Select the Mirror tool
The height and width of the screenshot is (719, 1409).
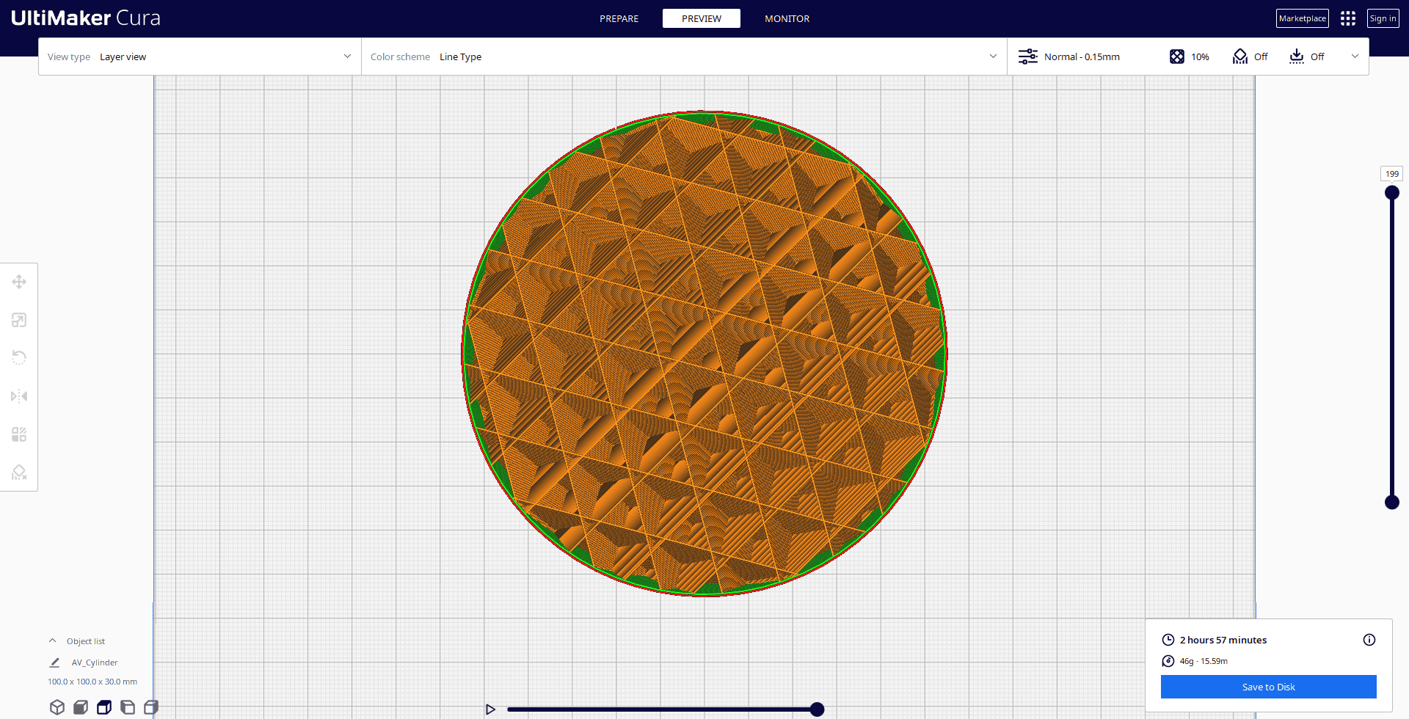click(x=19, y=396)
